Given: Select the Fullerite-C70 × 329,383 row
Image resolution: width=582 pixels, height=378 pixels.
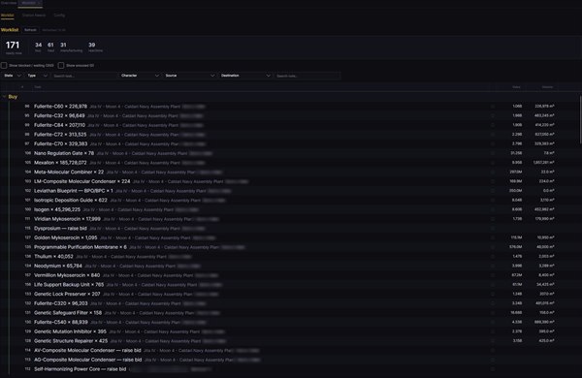Looking at the screenshot, I should pyautogui.click(x=289, y=143).
